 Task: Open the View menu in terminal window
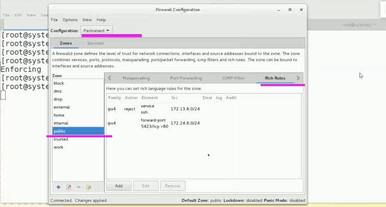point(31,15)
